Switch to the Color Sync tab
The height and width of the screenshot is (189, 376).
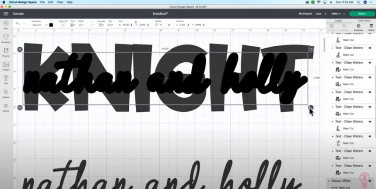364,21
